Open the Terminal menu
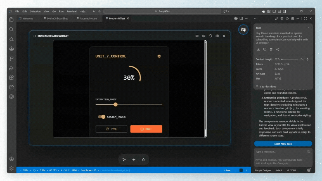The image size is (322, 181). pos(72,11)
